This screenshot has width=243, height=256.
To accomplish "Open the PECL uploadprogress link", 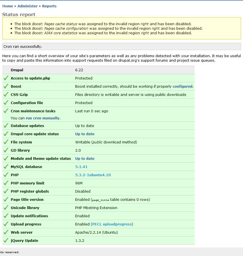I will (x=112, y=224).
